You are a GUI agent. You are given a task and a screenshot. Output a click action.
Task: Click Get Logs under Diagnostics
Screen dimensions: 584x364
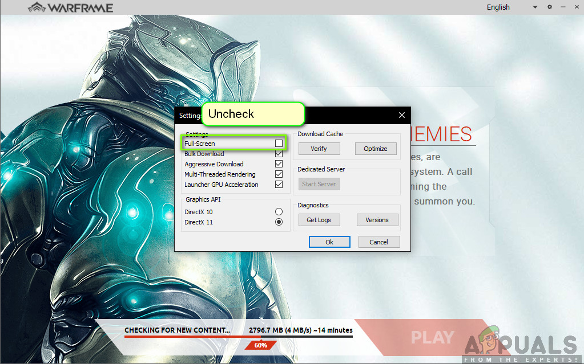point(319,219)
